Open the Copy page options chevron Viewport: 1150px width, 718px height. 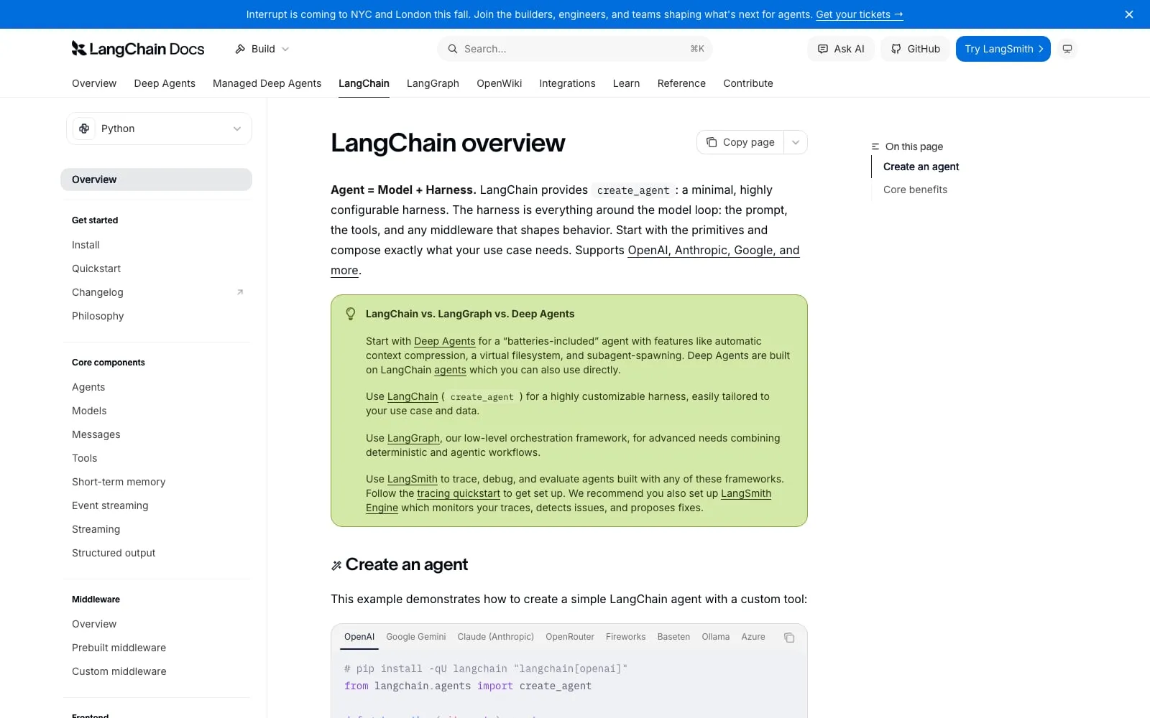coord(796,142)
